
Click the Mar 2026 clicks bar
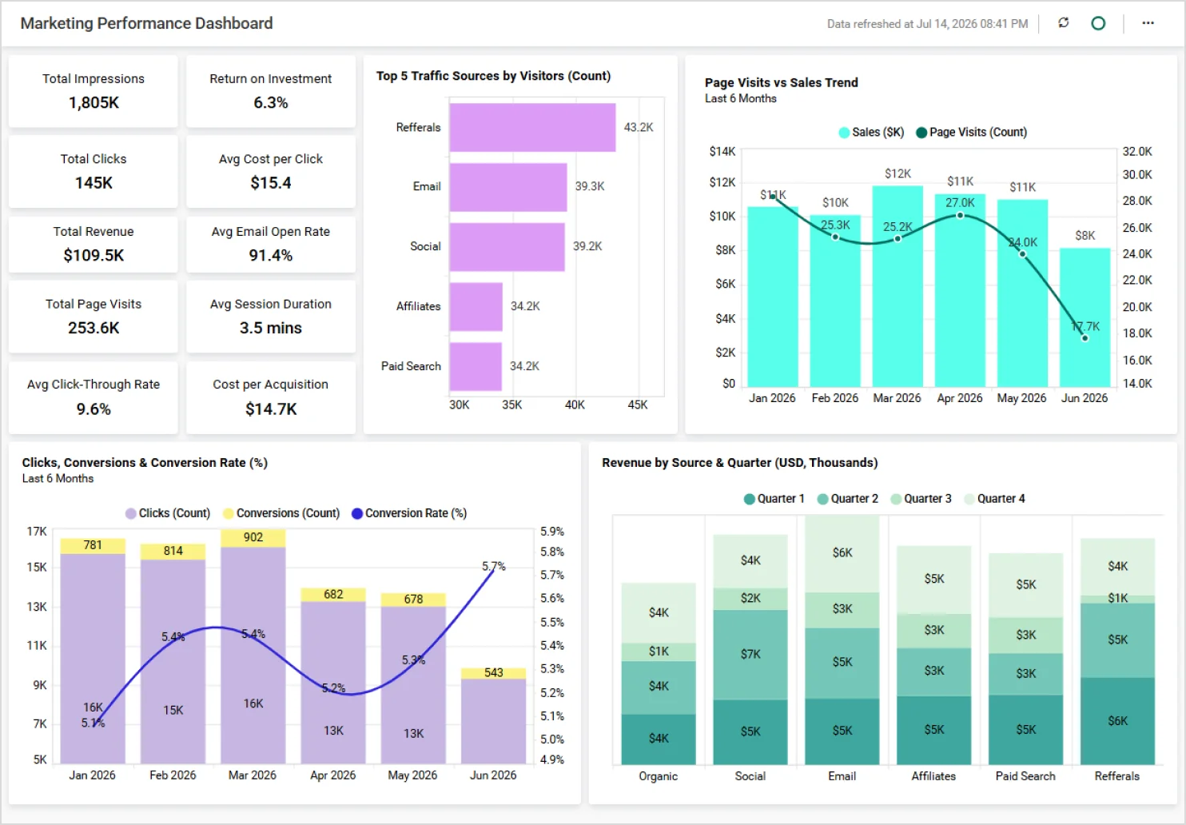(x=253, y=655)
